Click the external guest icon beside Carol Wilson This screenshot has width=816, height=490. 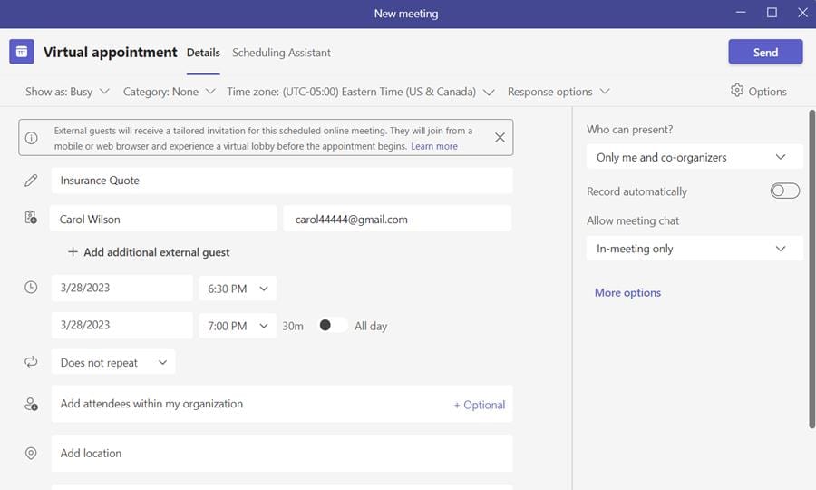click(31, 217)
